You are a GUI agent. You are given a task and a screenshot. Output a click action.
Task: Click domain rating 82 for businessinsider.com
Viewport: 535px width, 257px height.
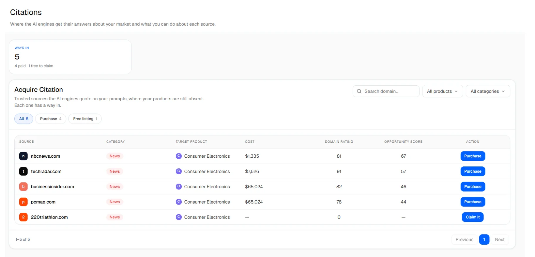coord(339,187)
